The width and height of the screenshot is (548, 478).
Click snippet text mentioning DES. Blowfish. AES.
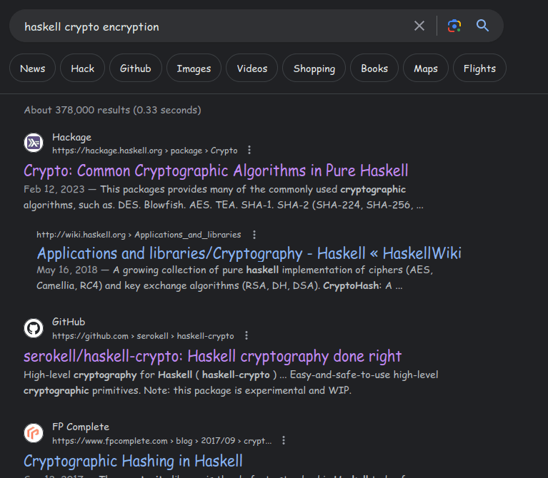pyautogui.click(x=224, y=205)
